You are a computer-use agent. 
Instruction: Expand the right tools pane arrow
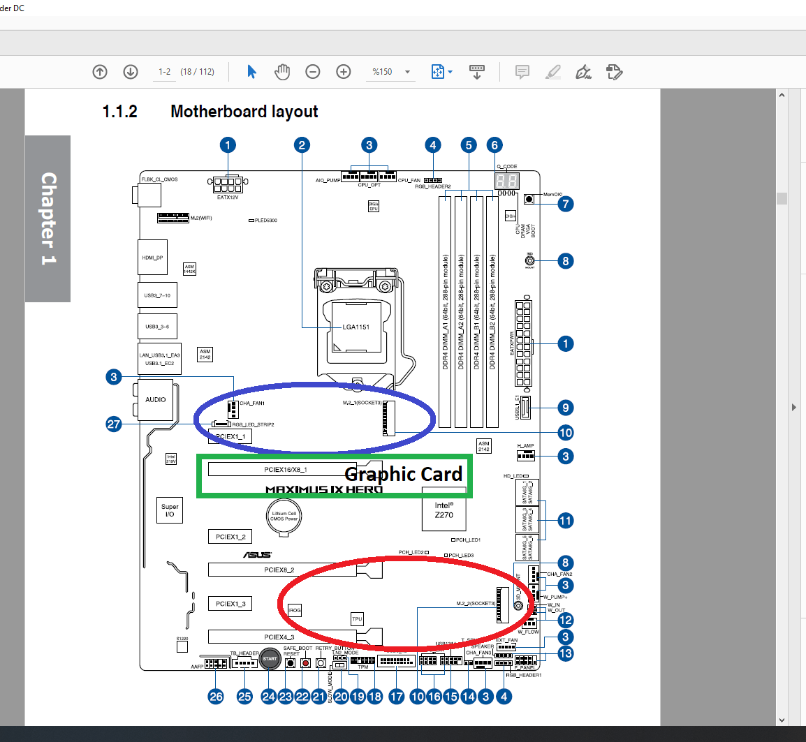(x=794, y=408)
